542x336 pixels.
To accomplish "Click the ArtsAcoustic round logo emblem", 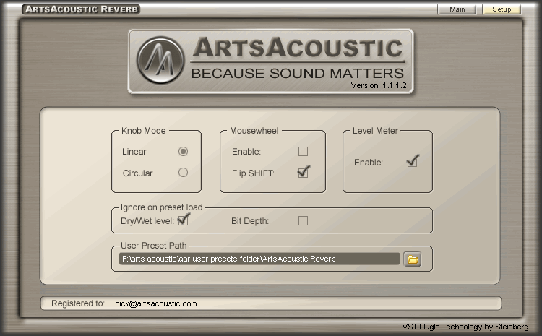I will point(160,60).
